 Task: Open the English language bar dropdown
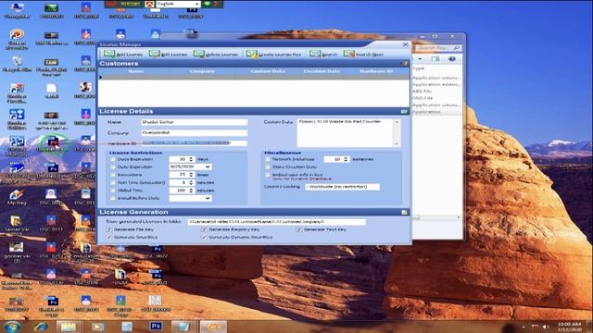pos(196,4)
